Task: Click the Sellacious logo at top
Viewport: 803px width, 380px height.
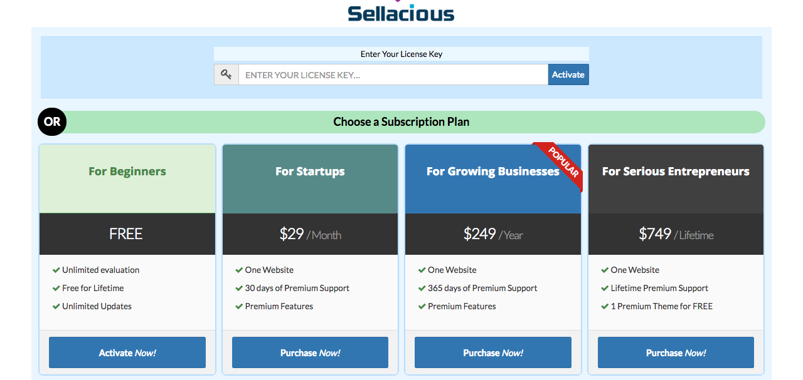Action: point(401,11)
